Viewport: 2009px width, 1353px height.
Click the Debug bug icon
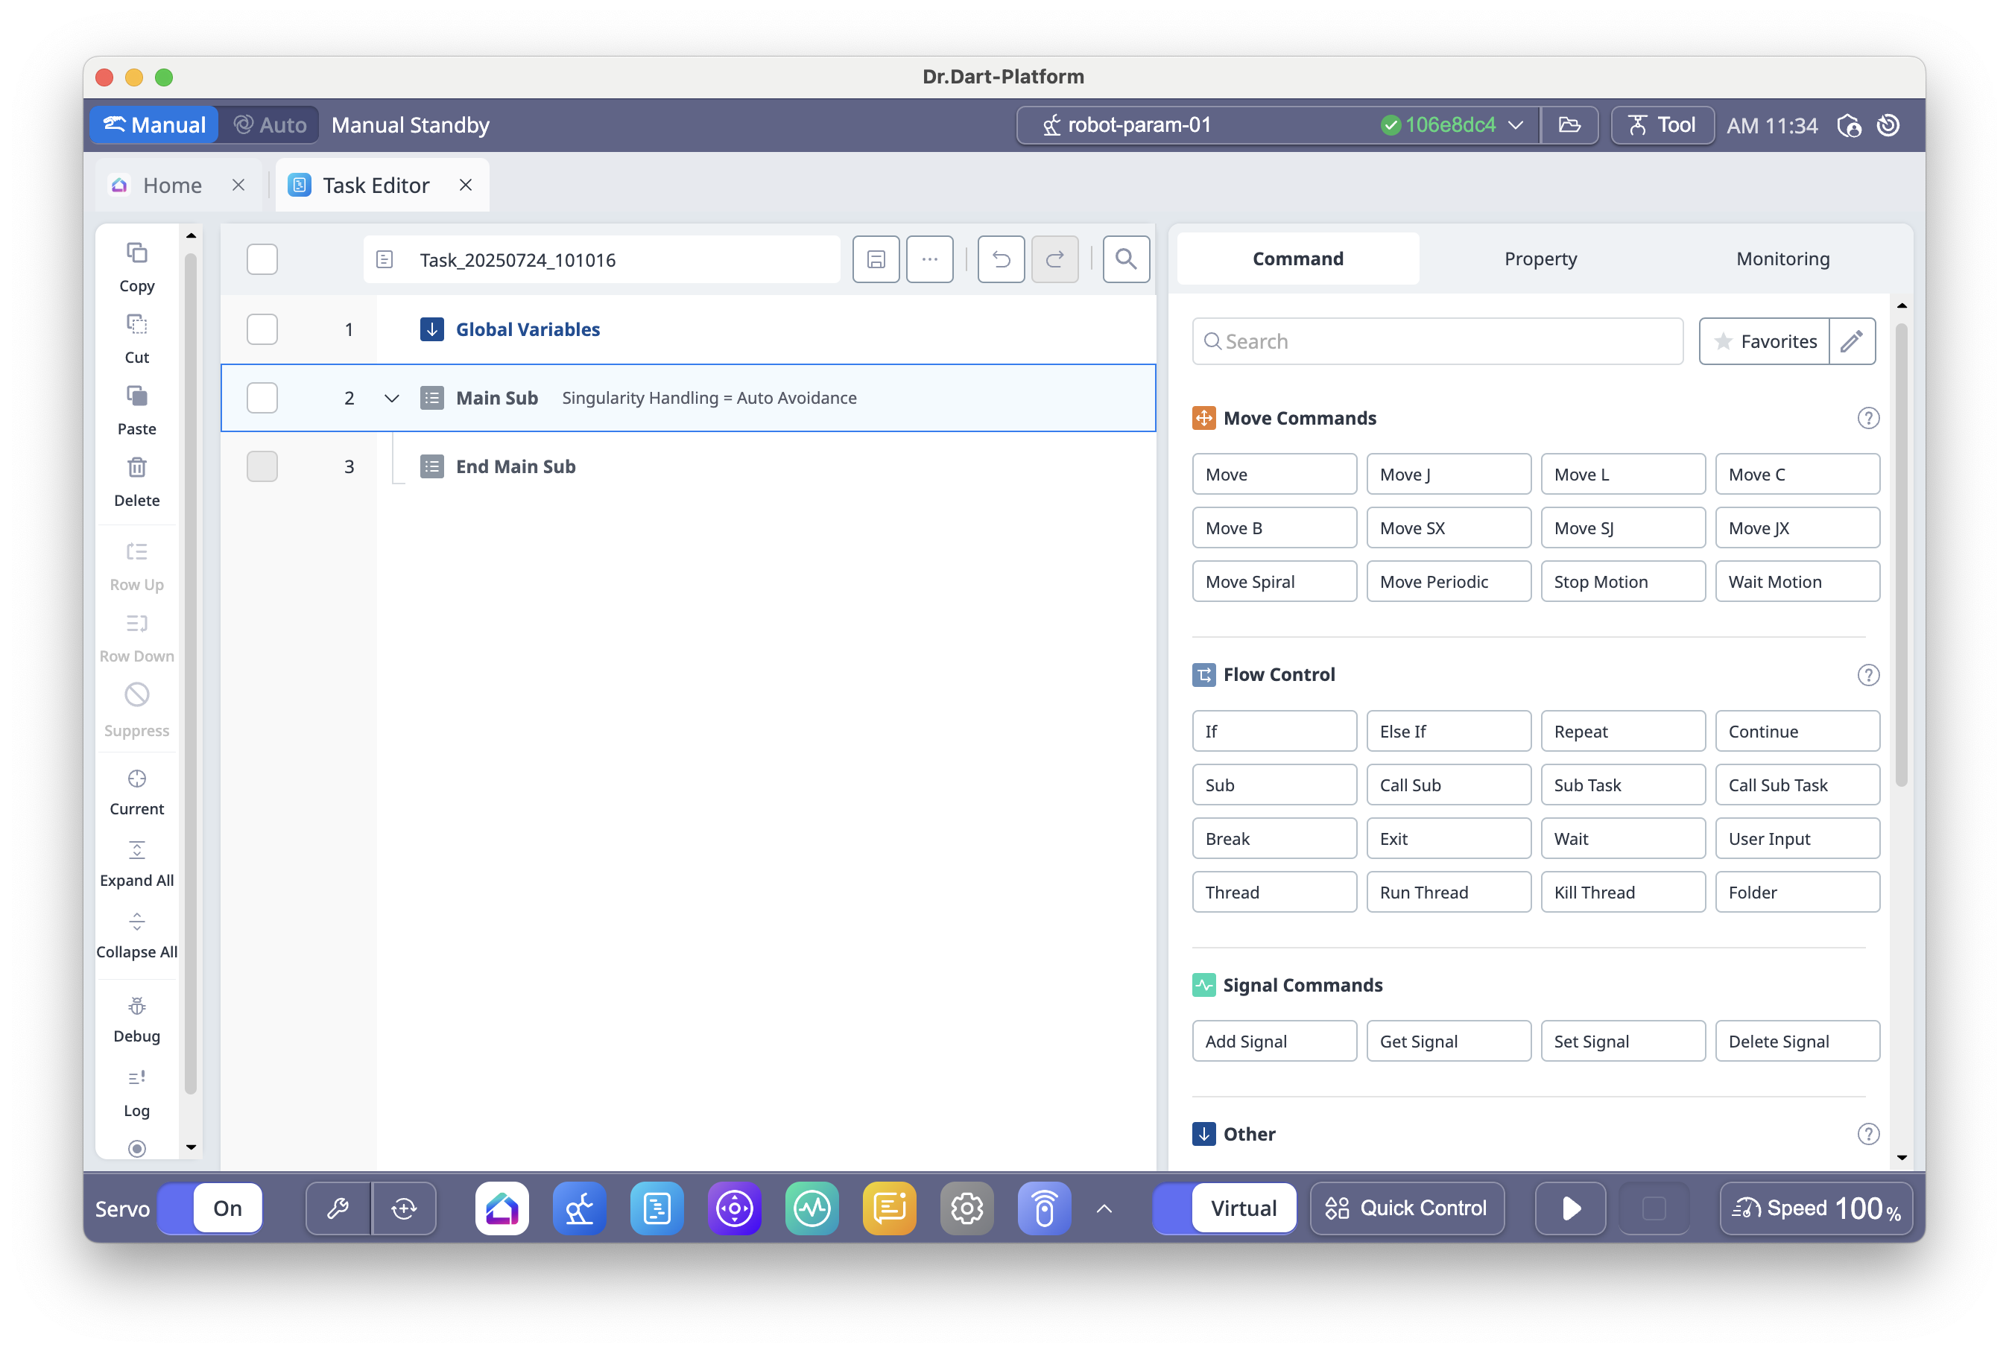pyautogui.click(x=136, y=1007)
